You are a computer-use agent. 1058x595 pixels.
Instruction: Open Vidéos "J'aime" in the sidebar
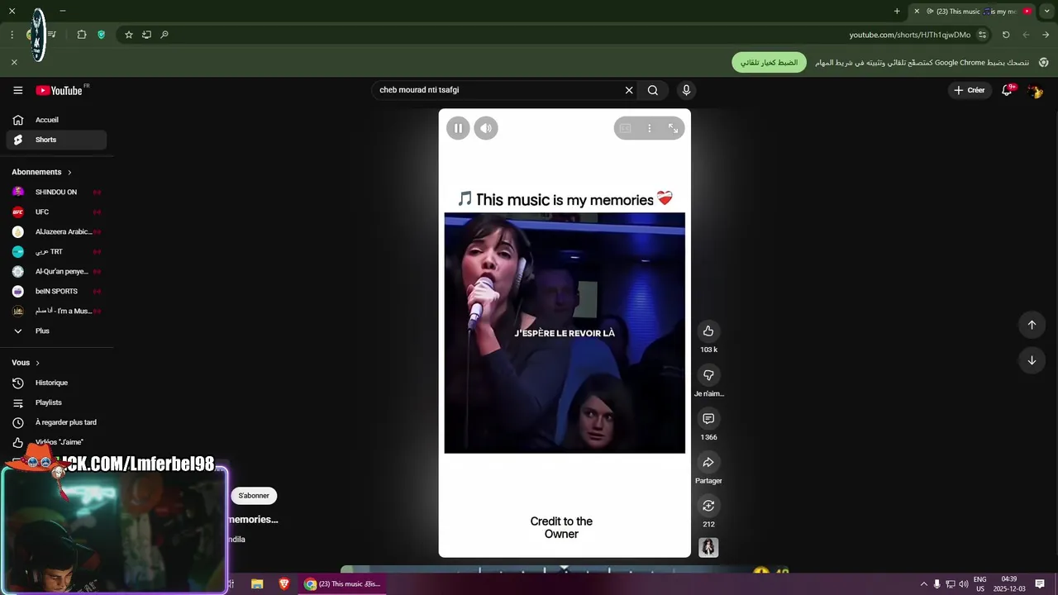click(x=56, y=442)
